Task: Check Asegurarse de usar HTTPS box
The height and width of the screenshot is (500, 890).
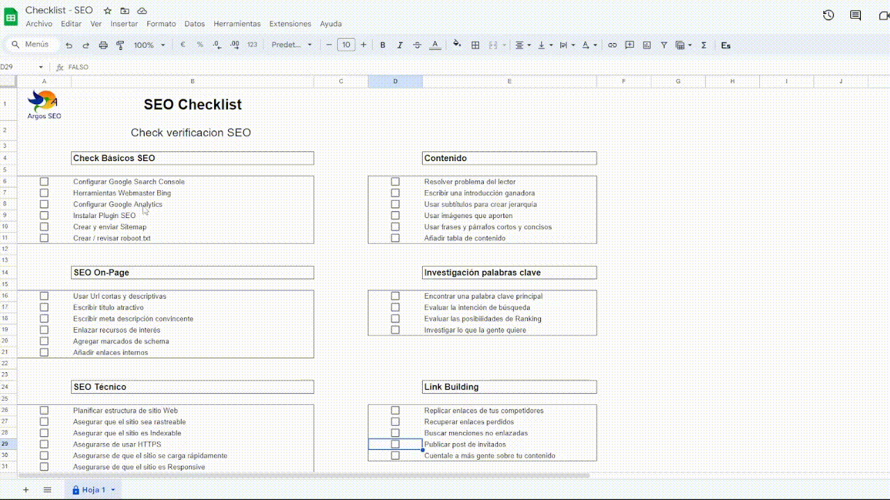Action: coord(44,444)
